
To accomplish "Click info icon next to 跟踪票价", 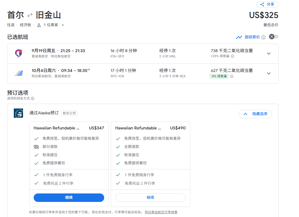I will click(263, 37).
